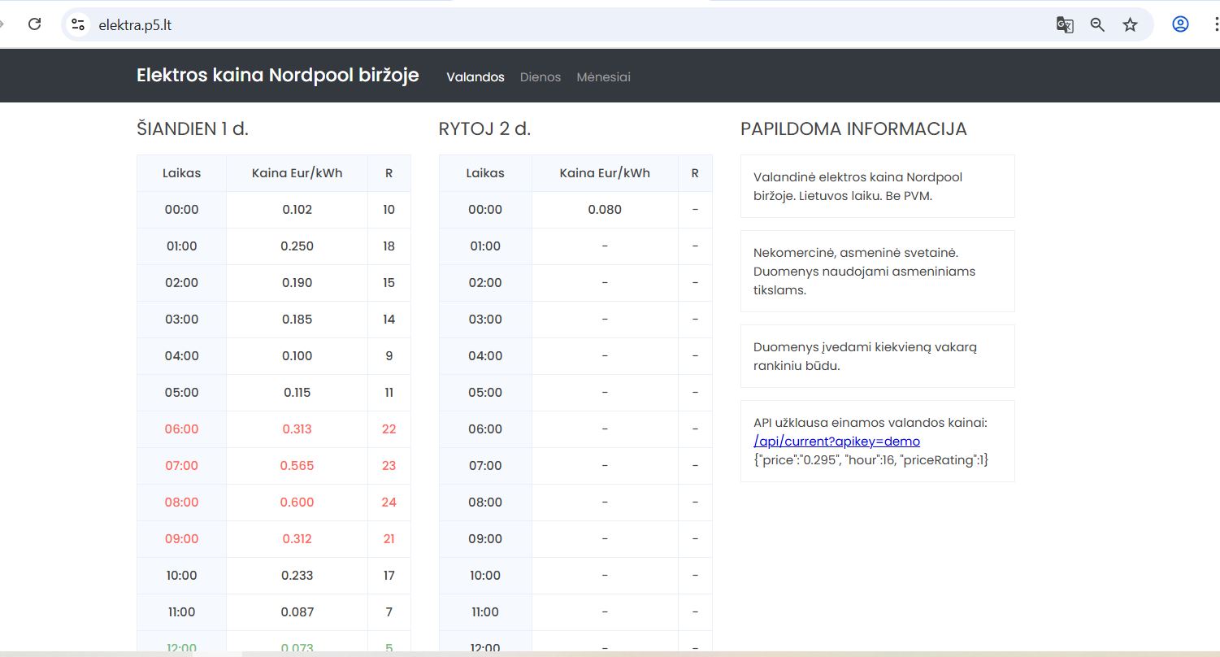Select the ŠIANDIEN 1 d. heading
The width and height of the screenshot is (1220, 657).
tap(193, 128)
